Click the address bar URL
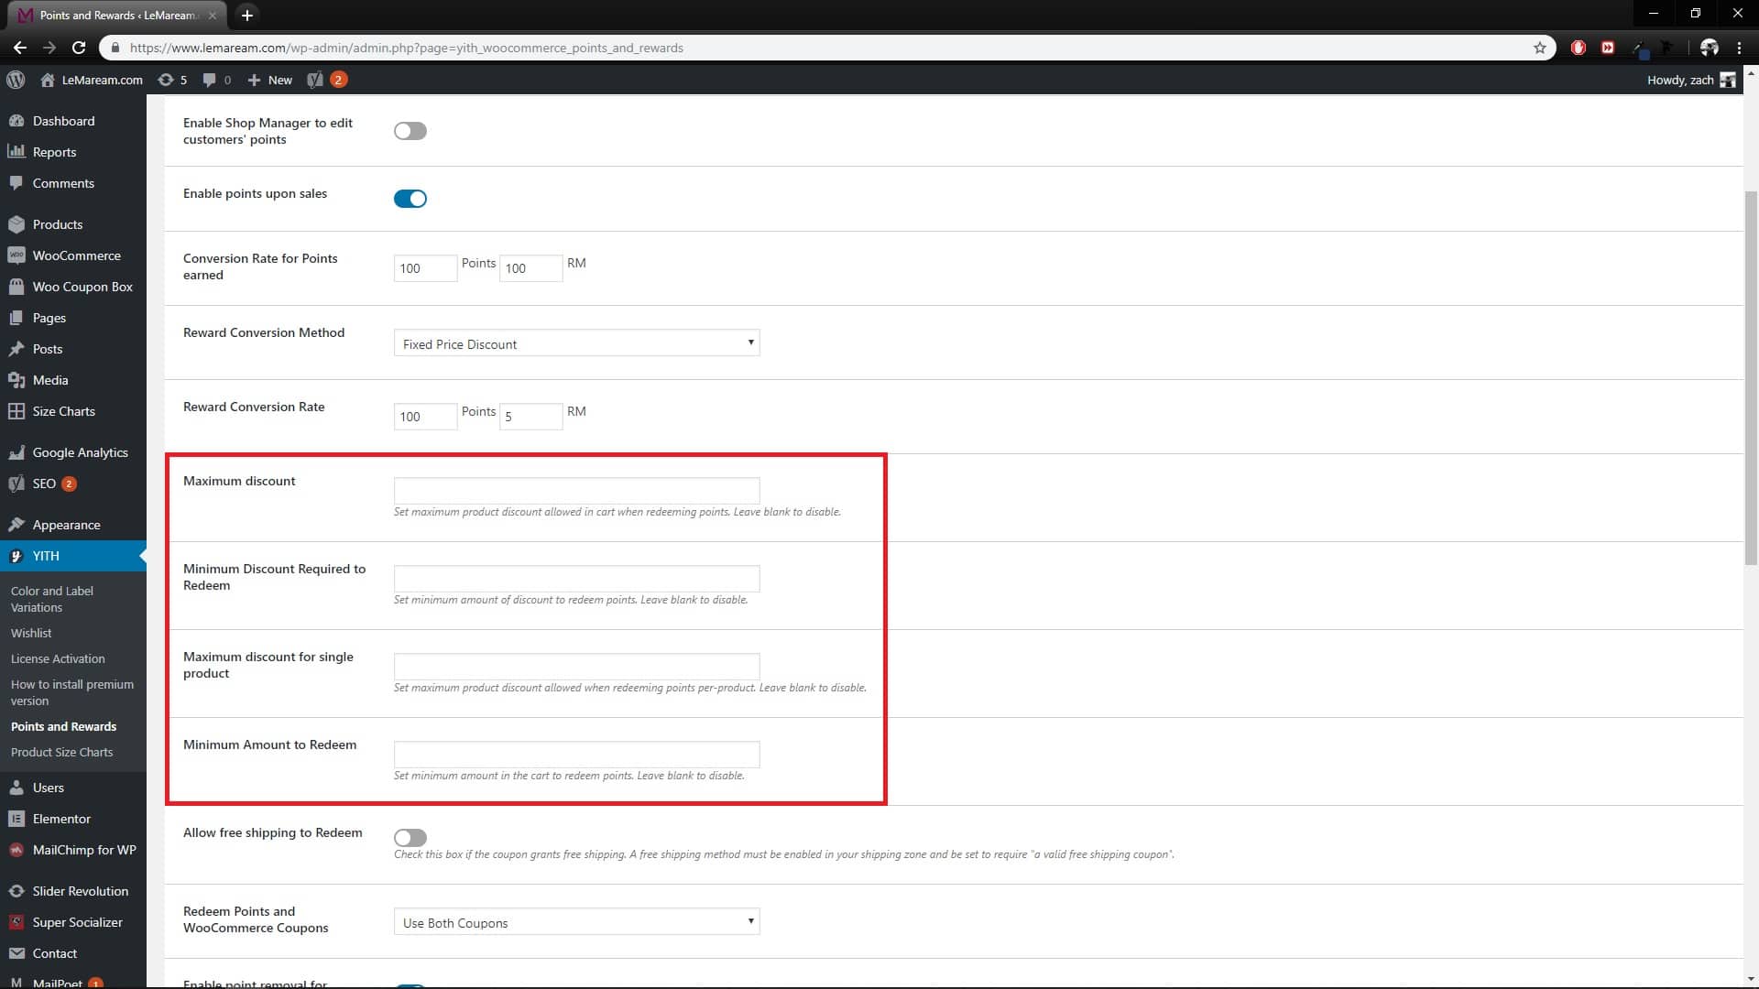The width and height of the screenshot is (1759, 989). 406,48
